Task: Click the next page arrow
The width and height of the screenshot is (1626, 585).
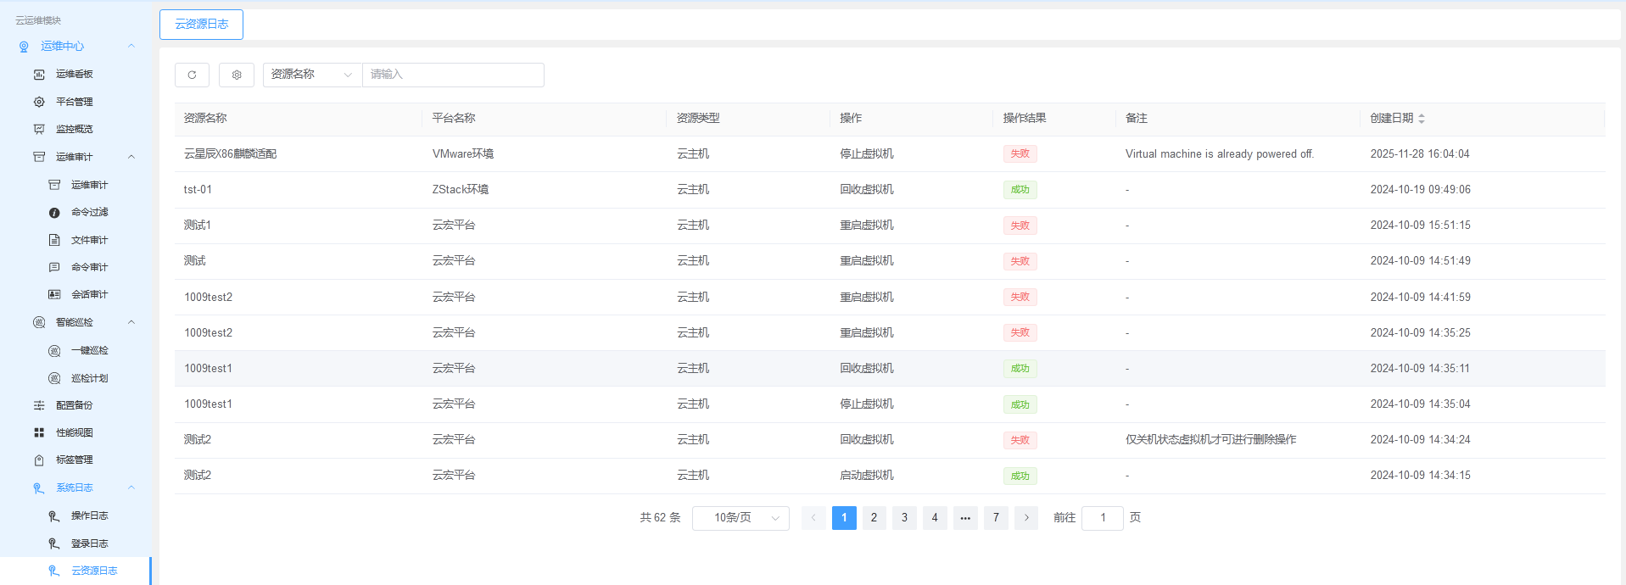Action: tap(1026, 518)
